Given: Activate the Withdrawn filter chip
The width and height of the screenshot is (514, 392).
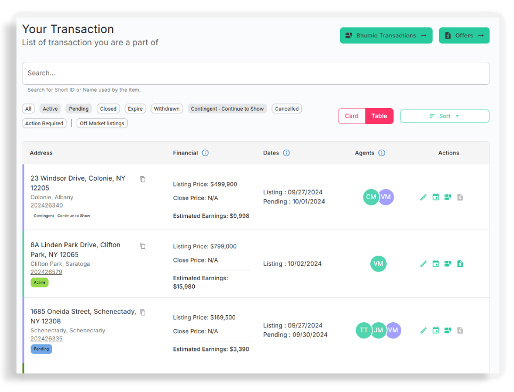Looking at the screenshot, I should (167, 108).
